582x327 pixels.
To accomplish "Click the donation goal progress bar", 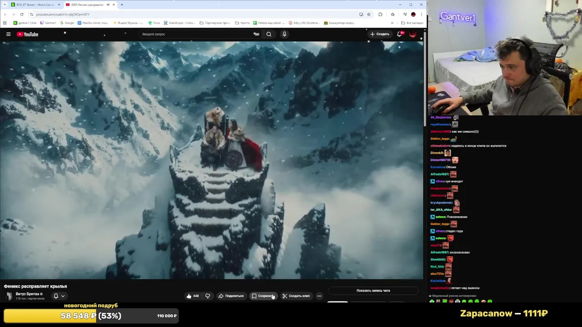I will 91,316.
